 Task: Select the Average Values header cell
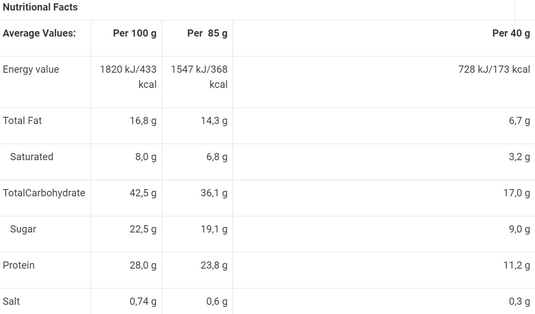(x=39, y=34)
